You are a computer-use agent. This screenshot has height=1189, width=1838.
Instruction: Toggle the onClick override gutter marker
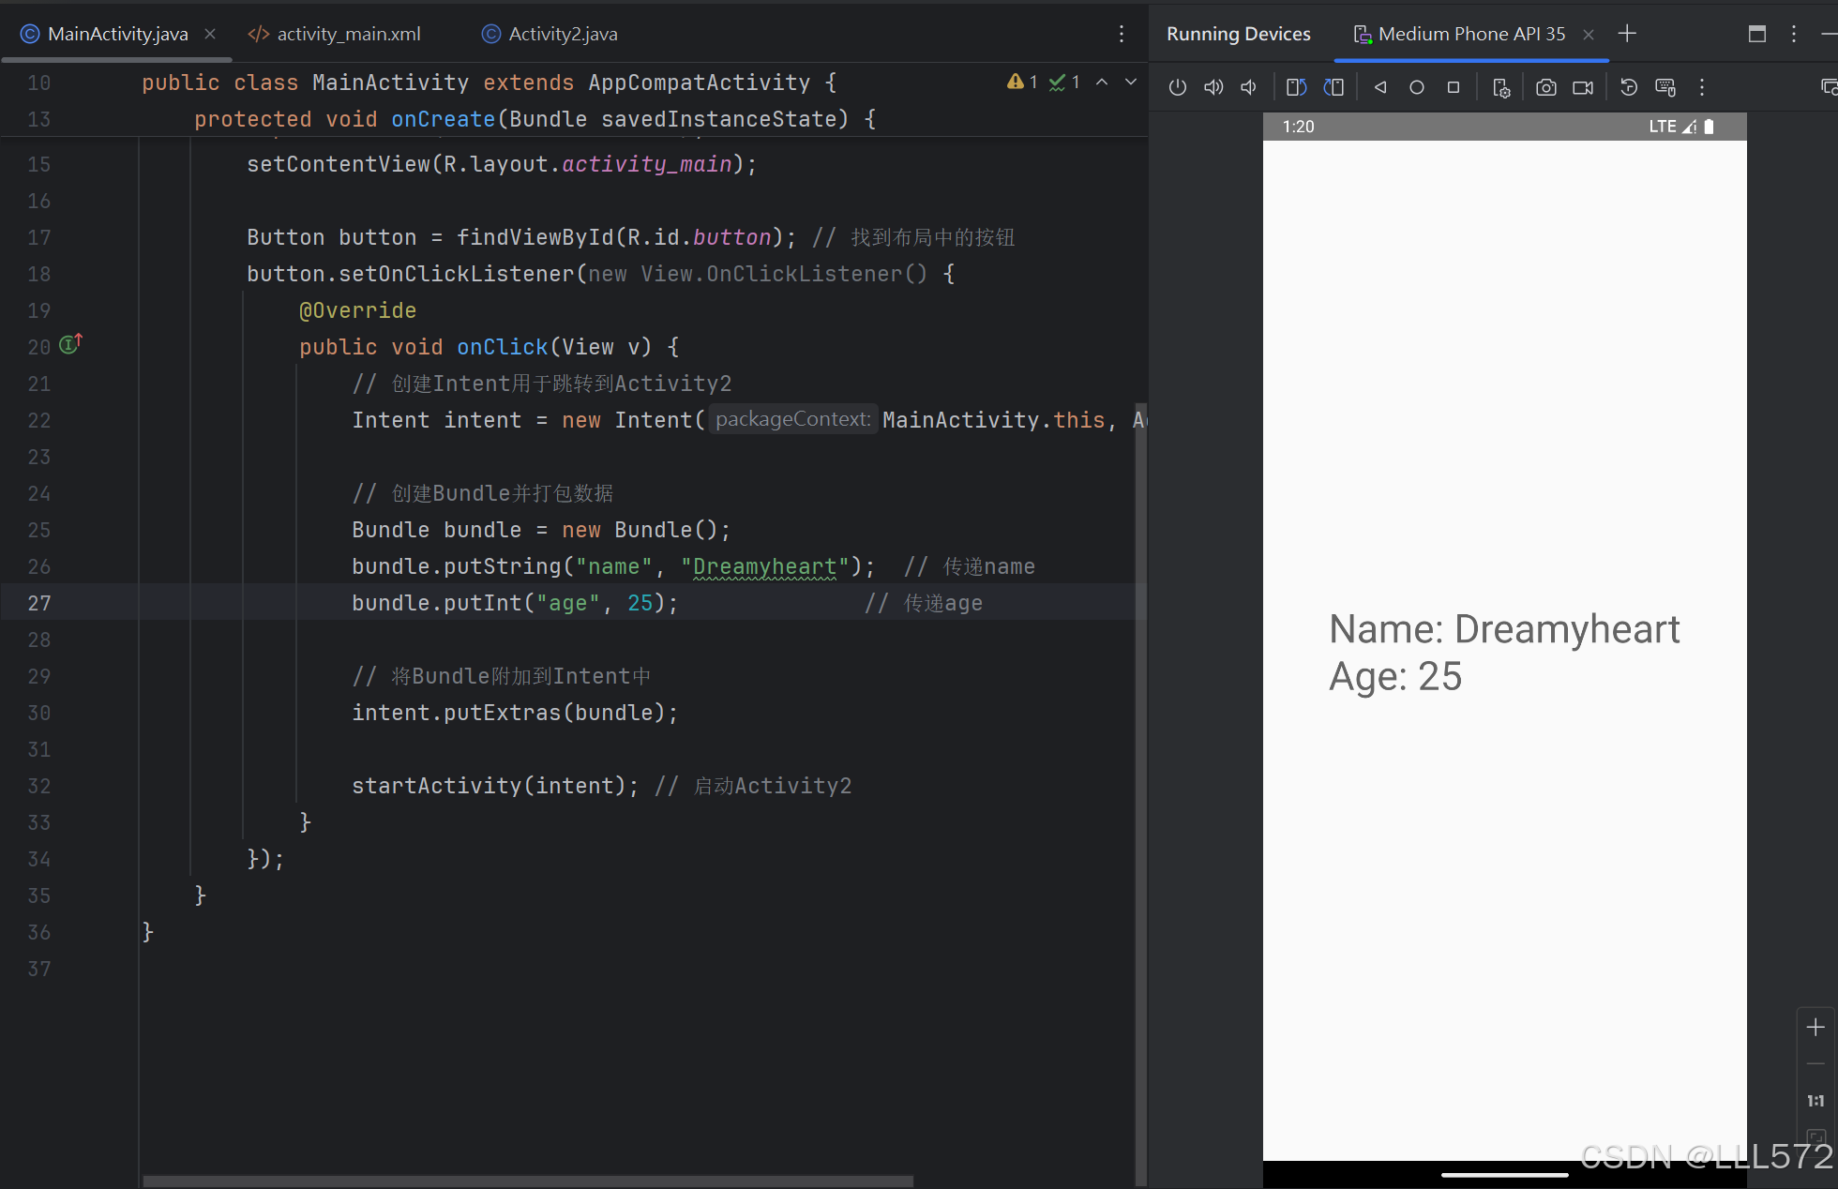tap(70, 345)
